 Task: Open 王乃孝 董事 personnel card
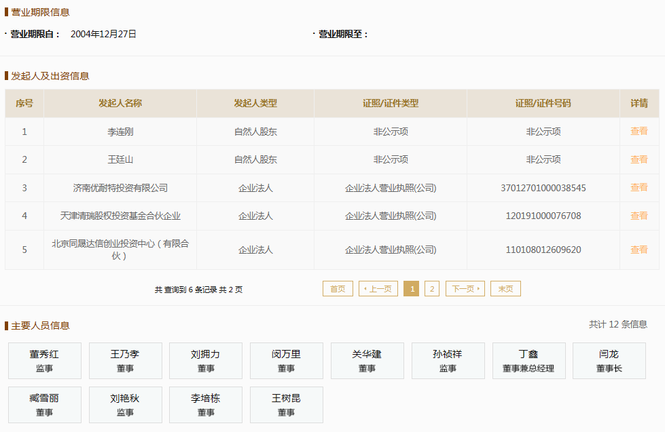click(125, 361)
